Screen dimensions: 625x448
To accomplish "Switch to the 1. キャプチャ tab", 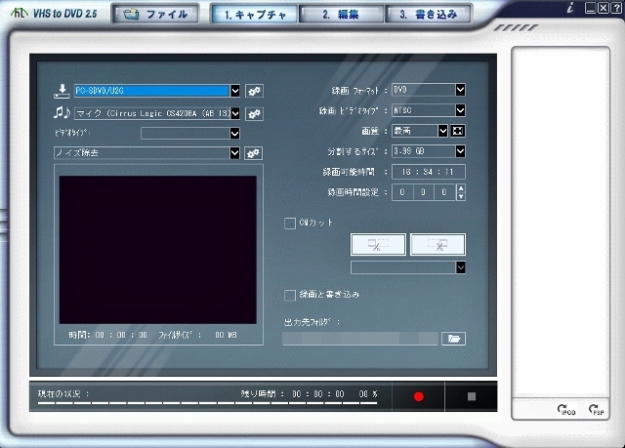I will click(x=255, y=15).
